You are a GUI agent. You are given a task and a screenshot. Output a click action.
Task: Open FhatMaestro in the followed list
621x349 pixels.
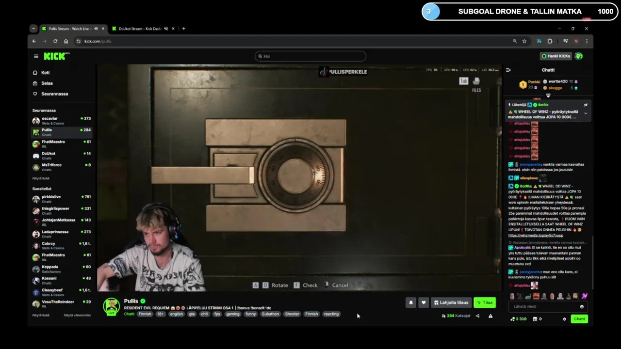[62, 143]
